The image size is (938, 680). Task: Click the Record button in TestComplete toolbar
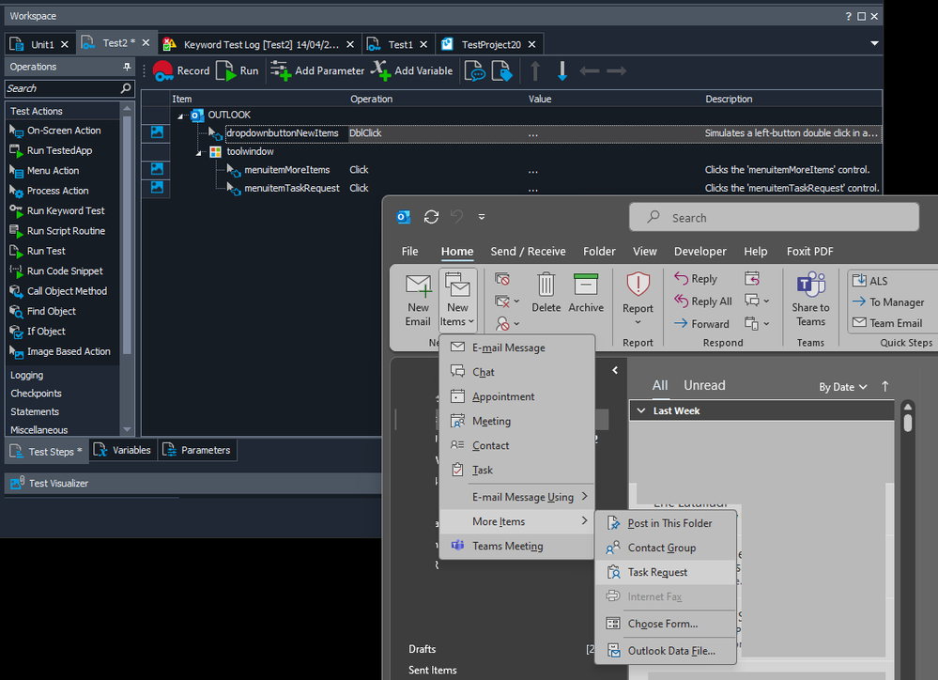pos(181,70)
